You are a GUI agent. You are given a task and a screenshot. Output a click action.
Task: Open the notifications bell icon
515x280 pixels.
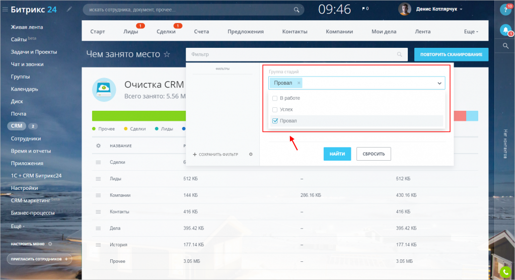(x=505, y=30)
